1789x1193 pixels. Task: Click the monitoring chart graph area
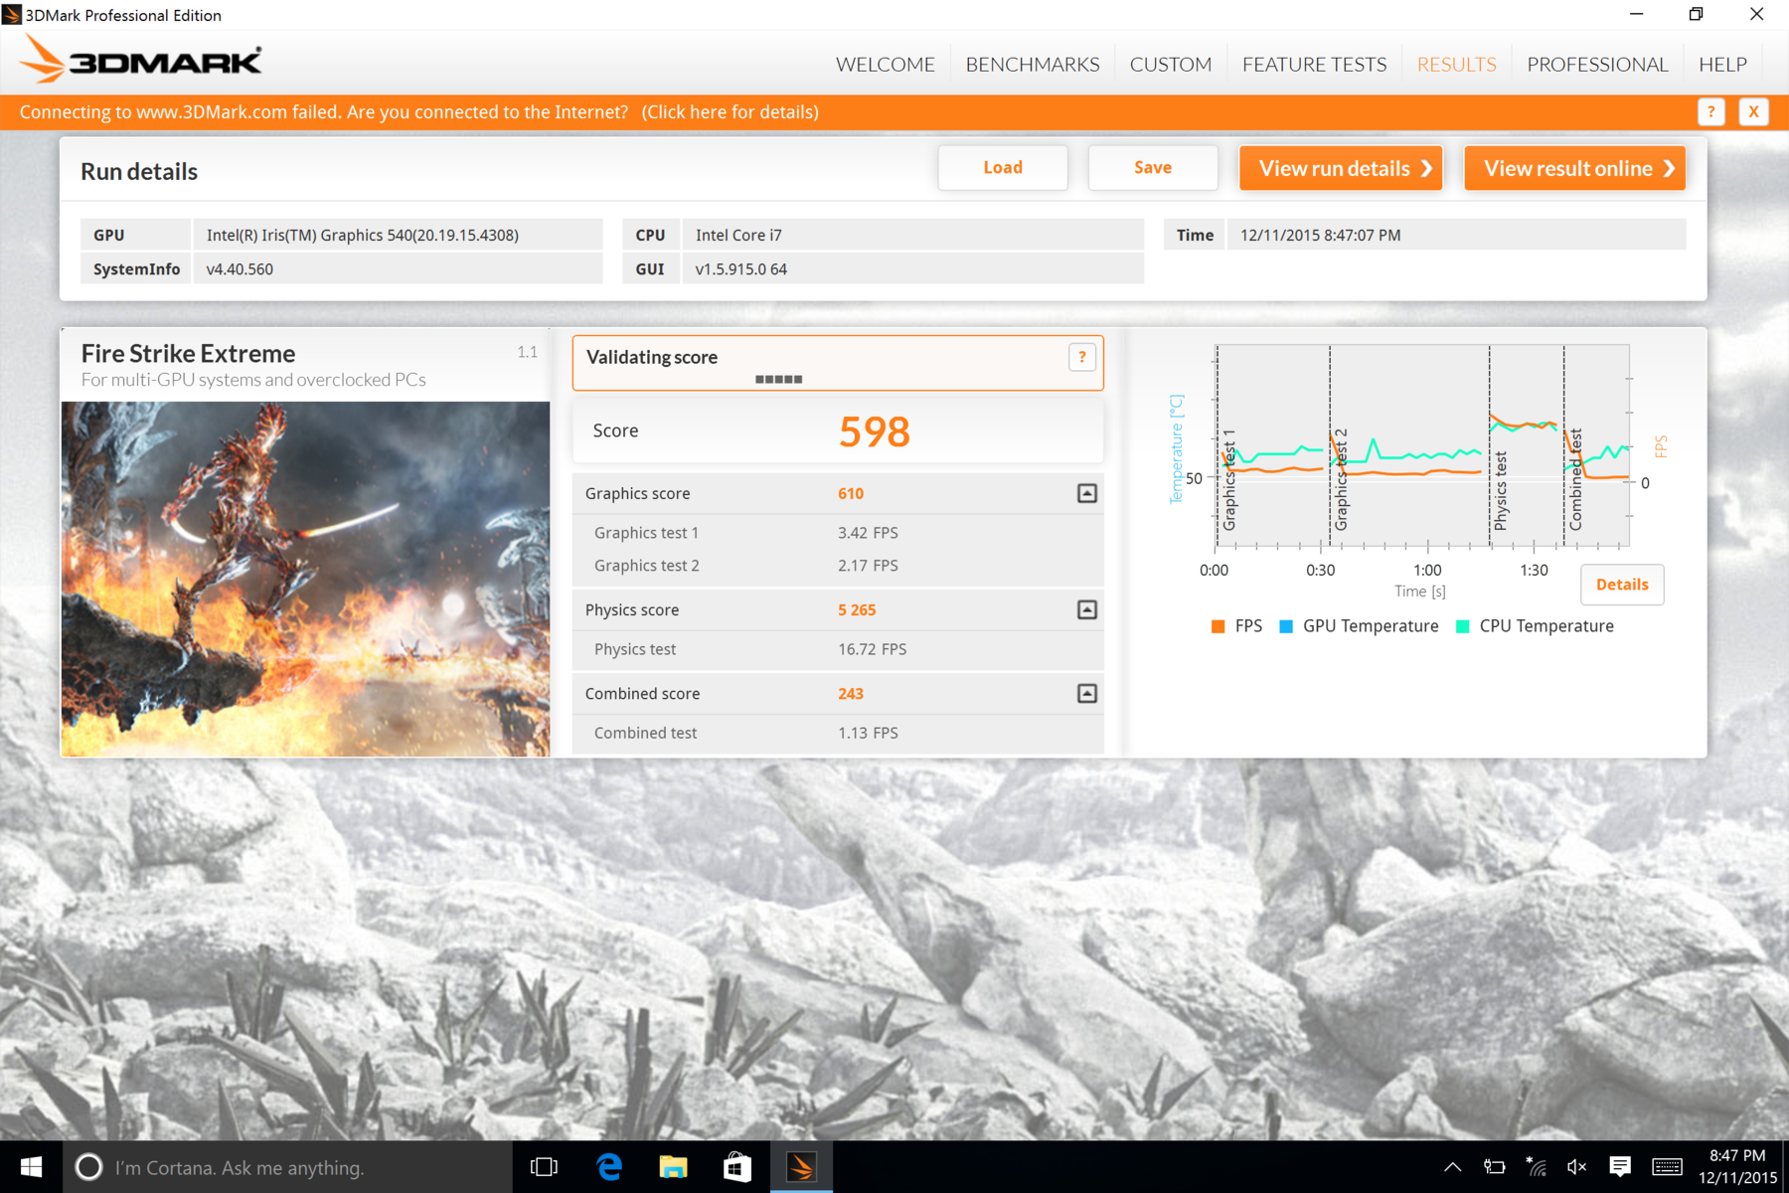(x=1422, y=445)
